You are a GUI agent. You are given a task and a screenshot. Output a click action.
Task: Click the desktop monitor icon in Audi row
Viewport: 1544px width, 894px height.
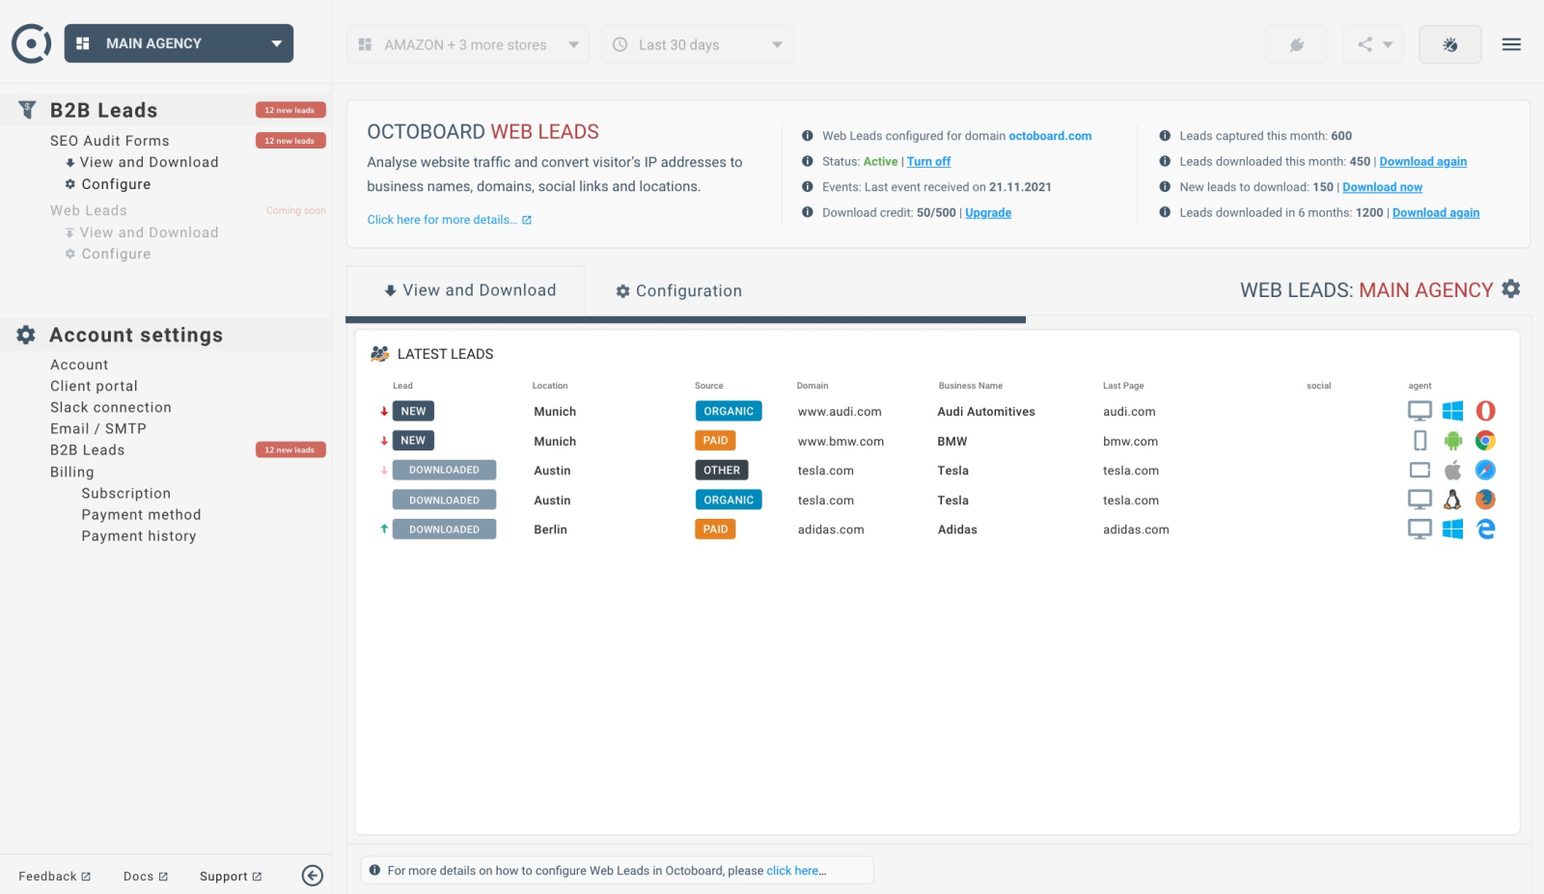pyautogui.click(x=1420, y=411)
